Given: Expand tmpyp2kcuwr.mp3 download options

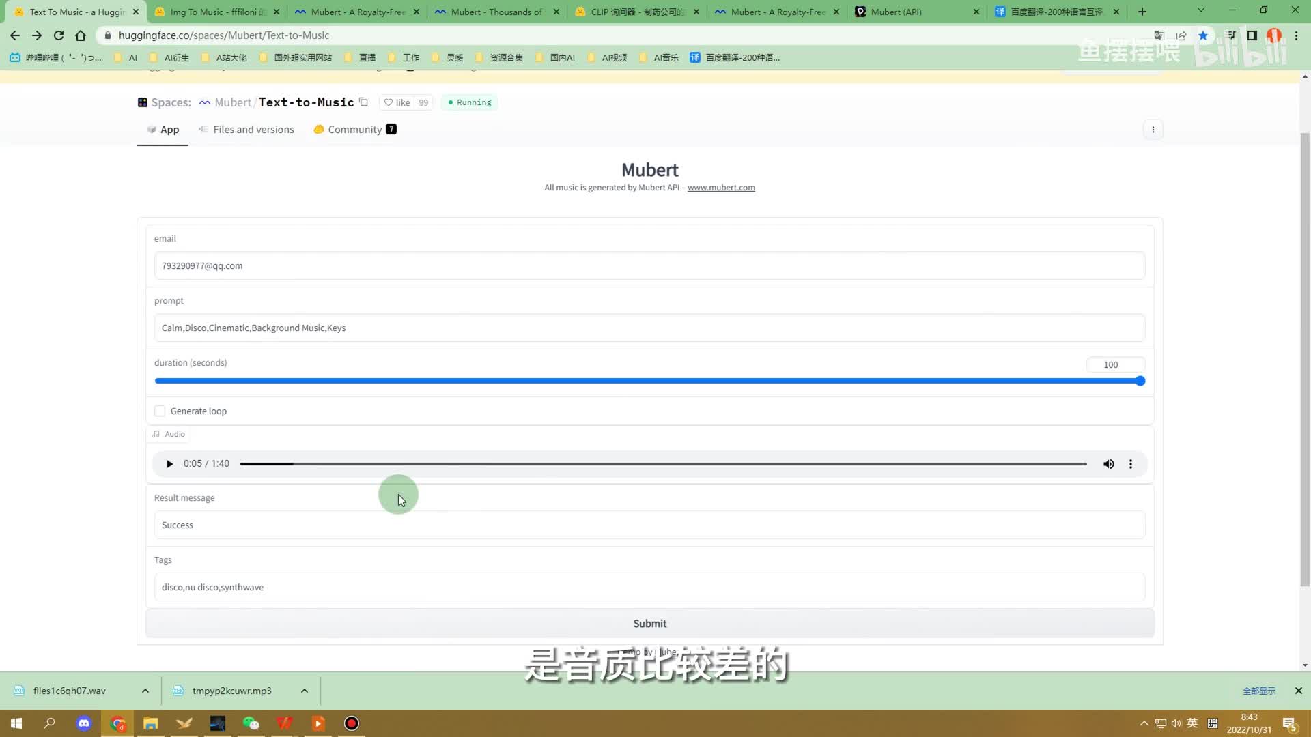Looking at the screenshot, I should click(x=305, y=691).
